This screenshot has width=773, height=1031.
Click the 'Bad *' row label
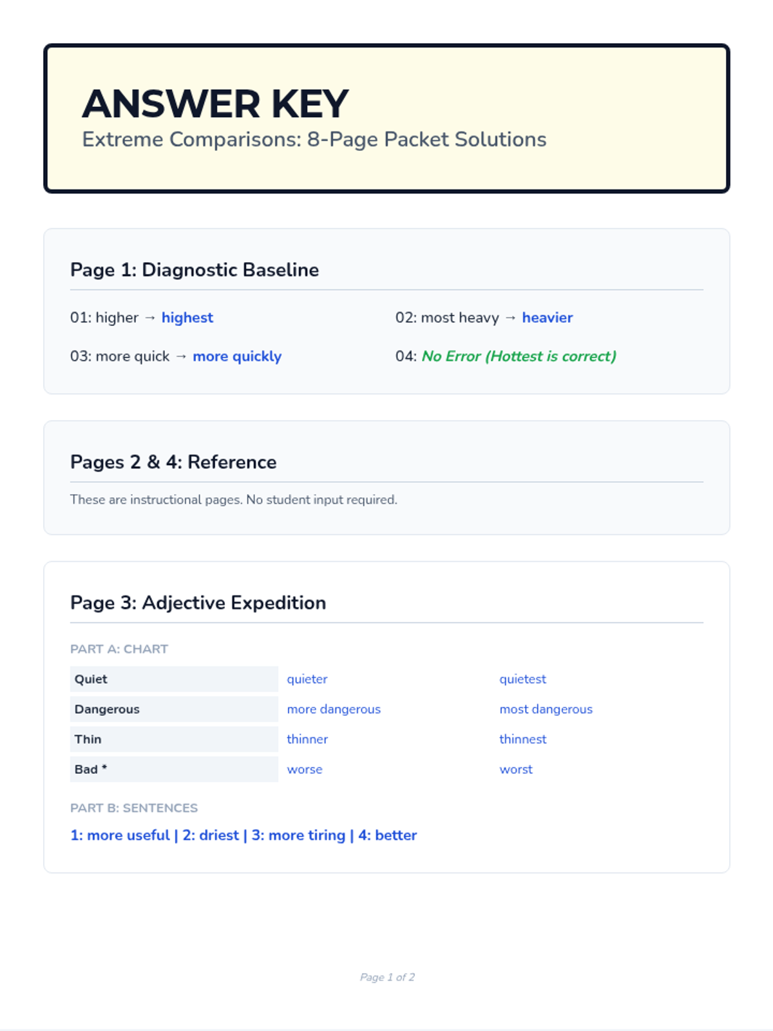[x=90, y=769]
